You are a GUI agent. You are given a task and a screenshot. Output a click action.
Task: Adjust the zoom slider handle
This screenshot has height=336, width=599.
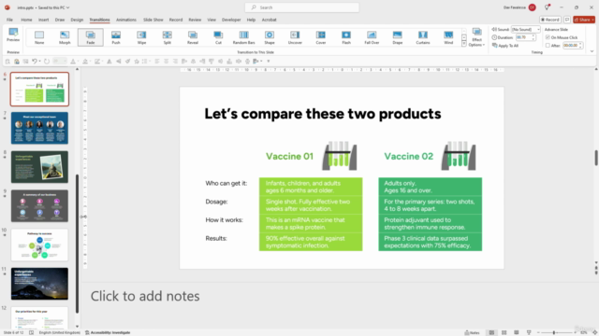[x=553, y=332]
